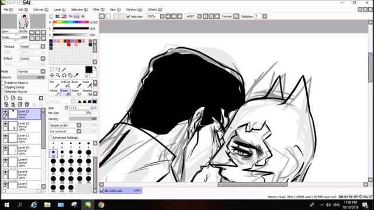Choose the Deselect brush tool
The image size is (374, 210).
[x=87, y=92]
